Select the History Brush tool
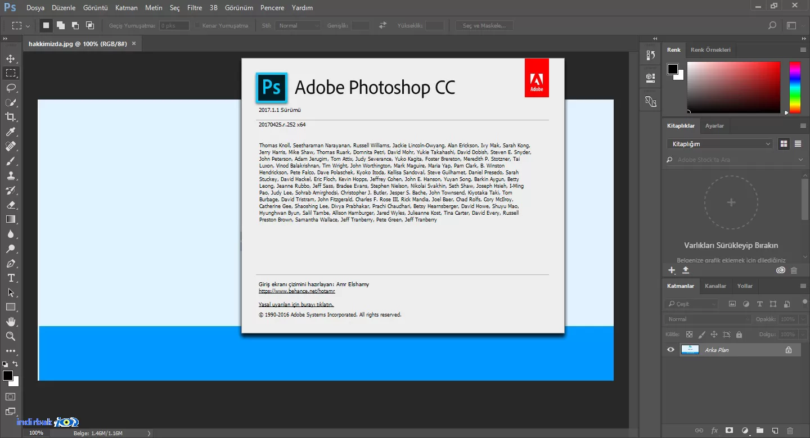 point(11,190)
